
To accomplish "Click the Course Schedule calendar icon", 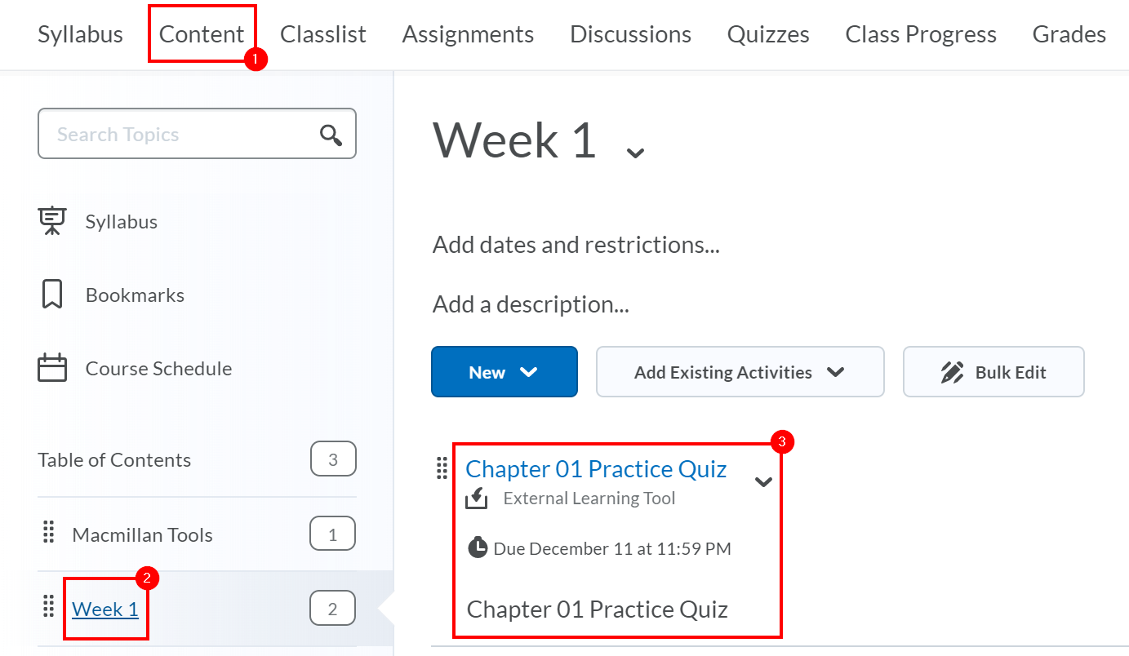I will pyautogui.click(x=51, y=368).
